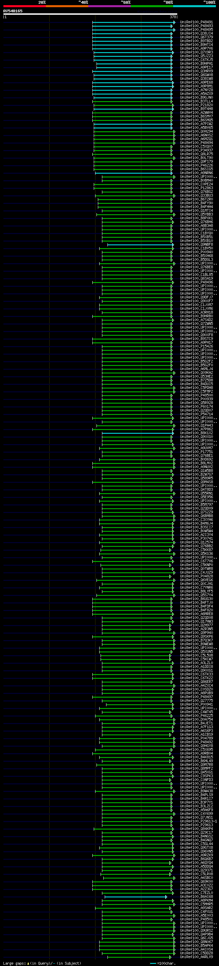Select hit label UniRef100_A7P862
This screenshot has width=219, height=966.
(196, 429)
